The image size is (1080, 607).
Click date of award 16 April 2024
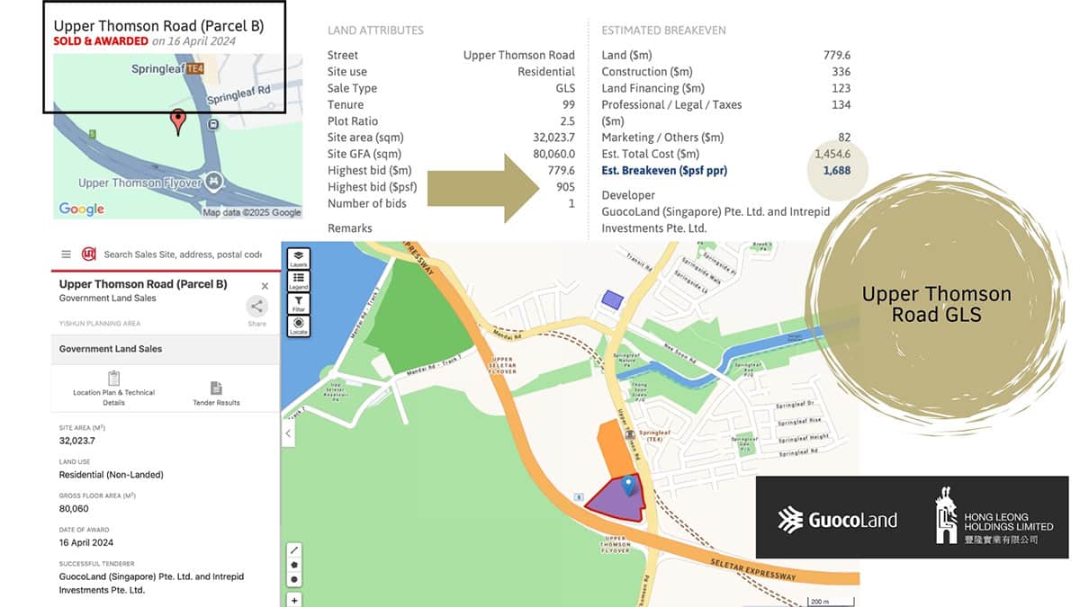pos(85,542)
